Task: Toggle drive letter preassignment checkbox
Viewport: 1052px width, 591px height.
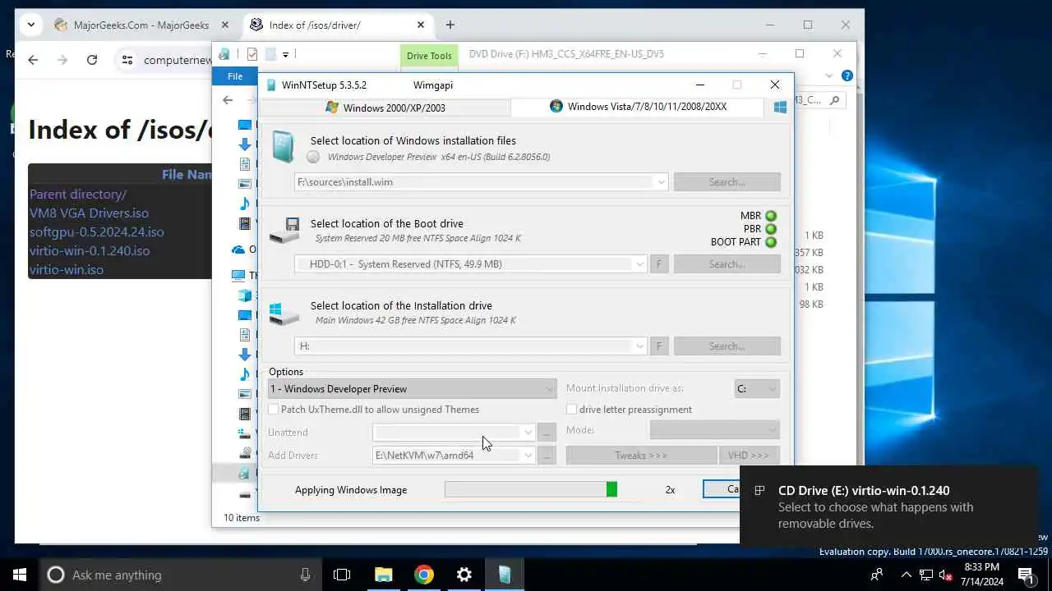Action: click(x=571, y=410)
